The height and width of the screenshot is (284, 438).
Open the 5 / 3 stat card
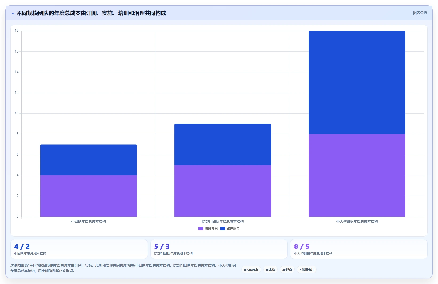[219, 249]
